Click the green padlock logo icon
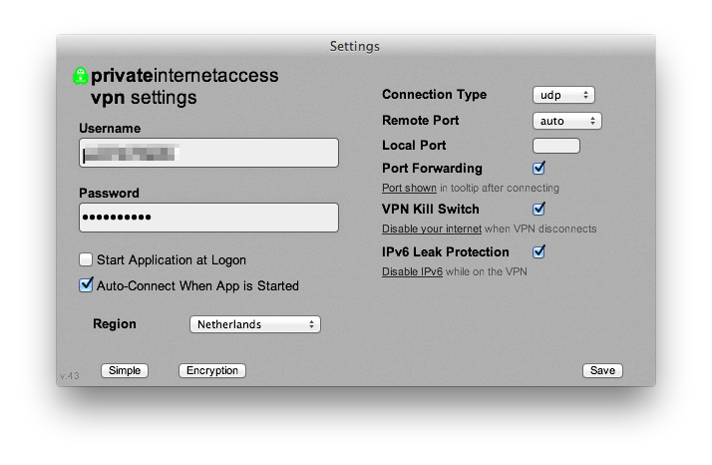The height and width of the screenshot is (465, 712). click(81, 77)
